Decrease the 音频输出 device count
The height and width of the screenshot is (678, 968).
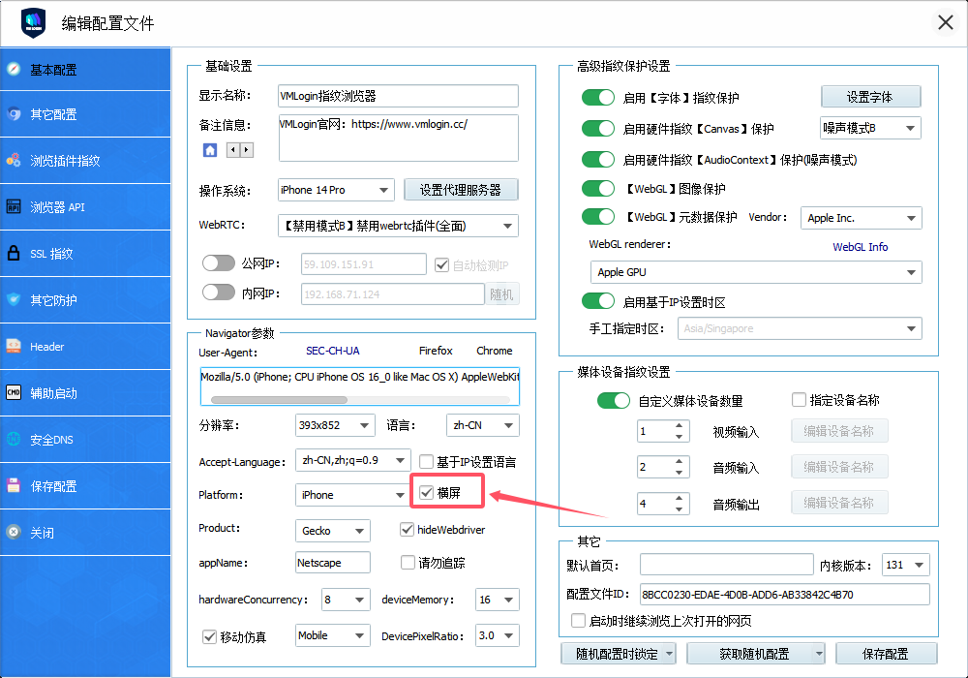(680, 508)
